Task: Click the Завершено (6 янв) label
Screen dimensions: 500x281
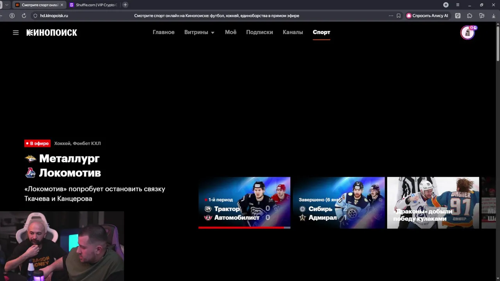Action: [x=319, y=199]
